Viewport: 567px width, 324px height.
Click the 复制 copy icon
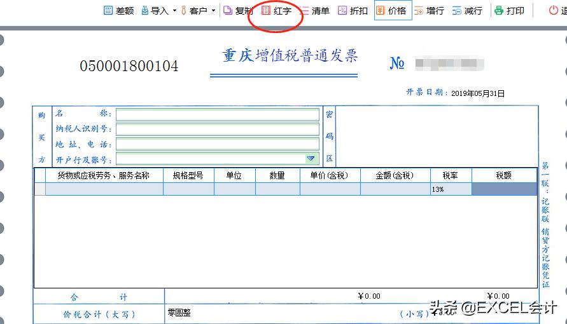coord(227,10)
